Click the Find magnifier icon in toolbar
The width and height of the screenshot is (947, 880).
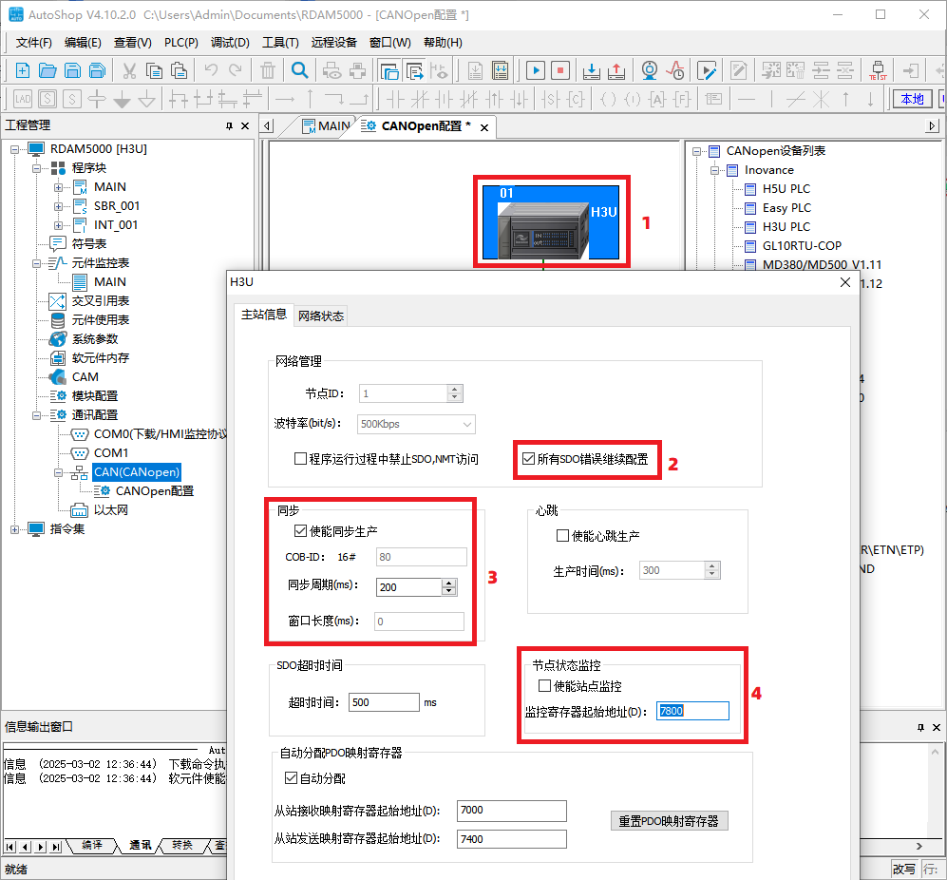click(299, 70)
